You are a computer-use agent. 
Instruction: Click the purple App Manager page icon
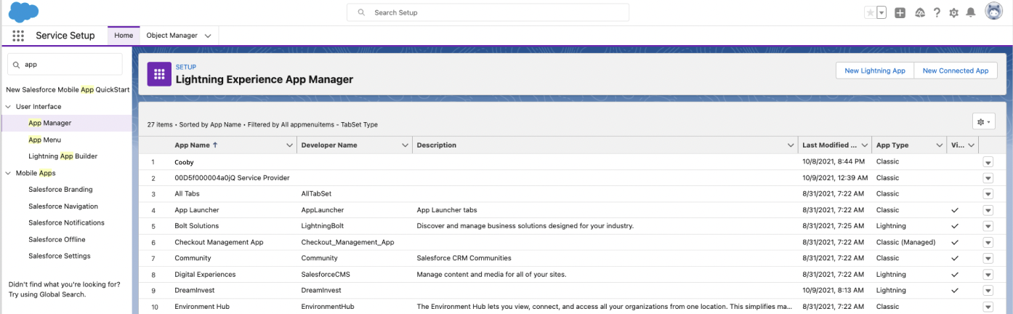pyautogui.click(x=159, y=73)
